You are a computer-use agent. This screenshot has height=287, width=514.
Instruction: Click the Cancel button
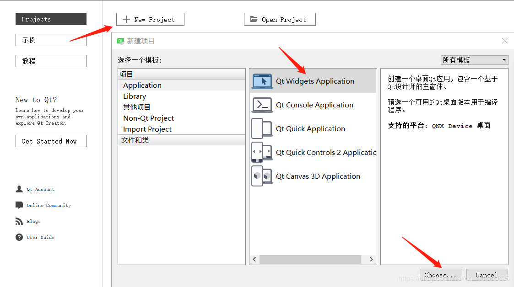(487, 275)
